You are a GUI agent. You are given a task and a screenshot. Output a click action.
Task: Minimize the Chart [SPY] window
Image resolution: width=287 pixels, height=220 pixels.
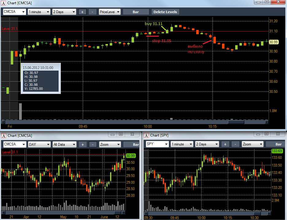pyautogui.click(x=258, y=134)
